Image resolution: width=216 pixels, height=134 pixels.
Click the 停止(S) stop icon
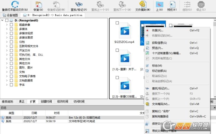201,4
